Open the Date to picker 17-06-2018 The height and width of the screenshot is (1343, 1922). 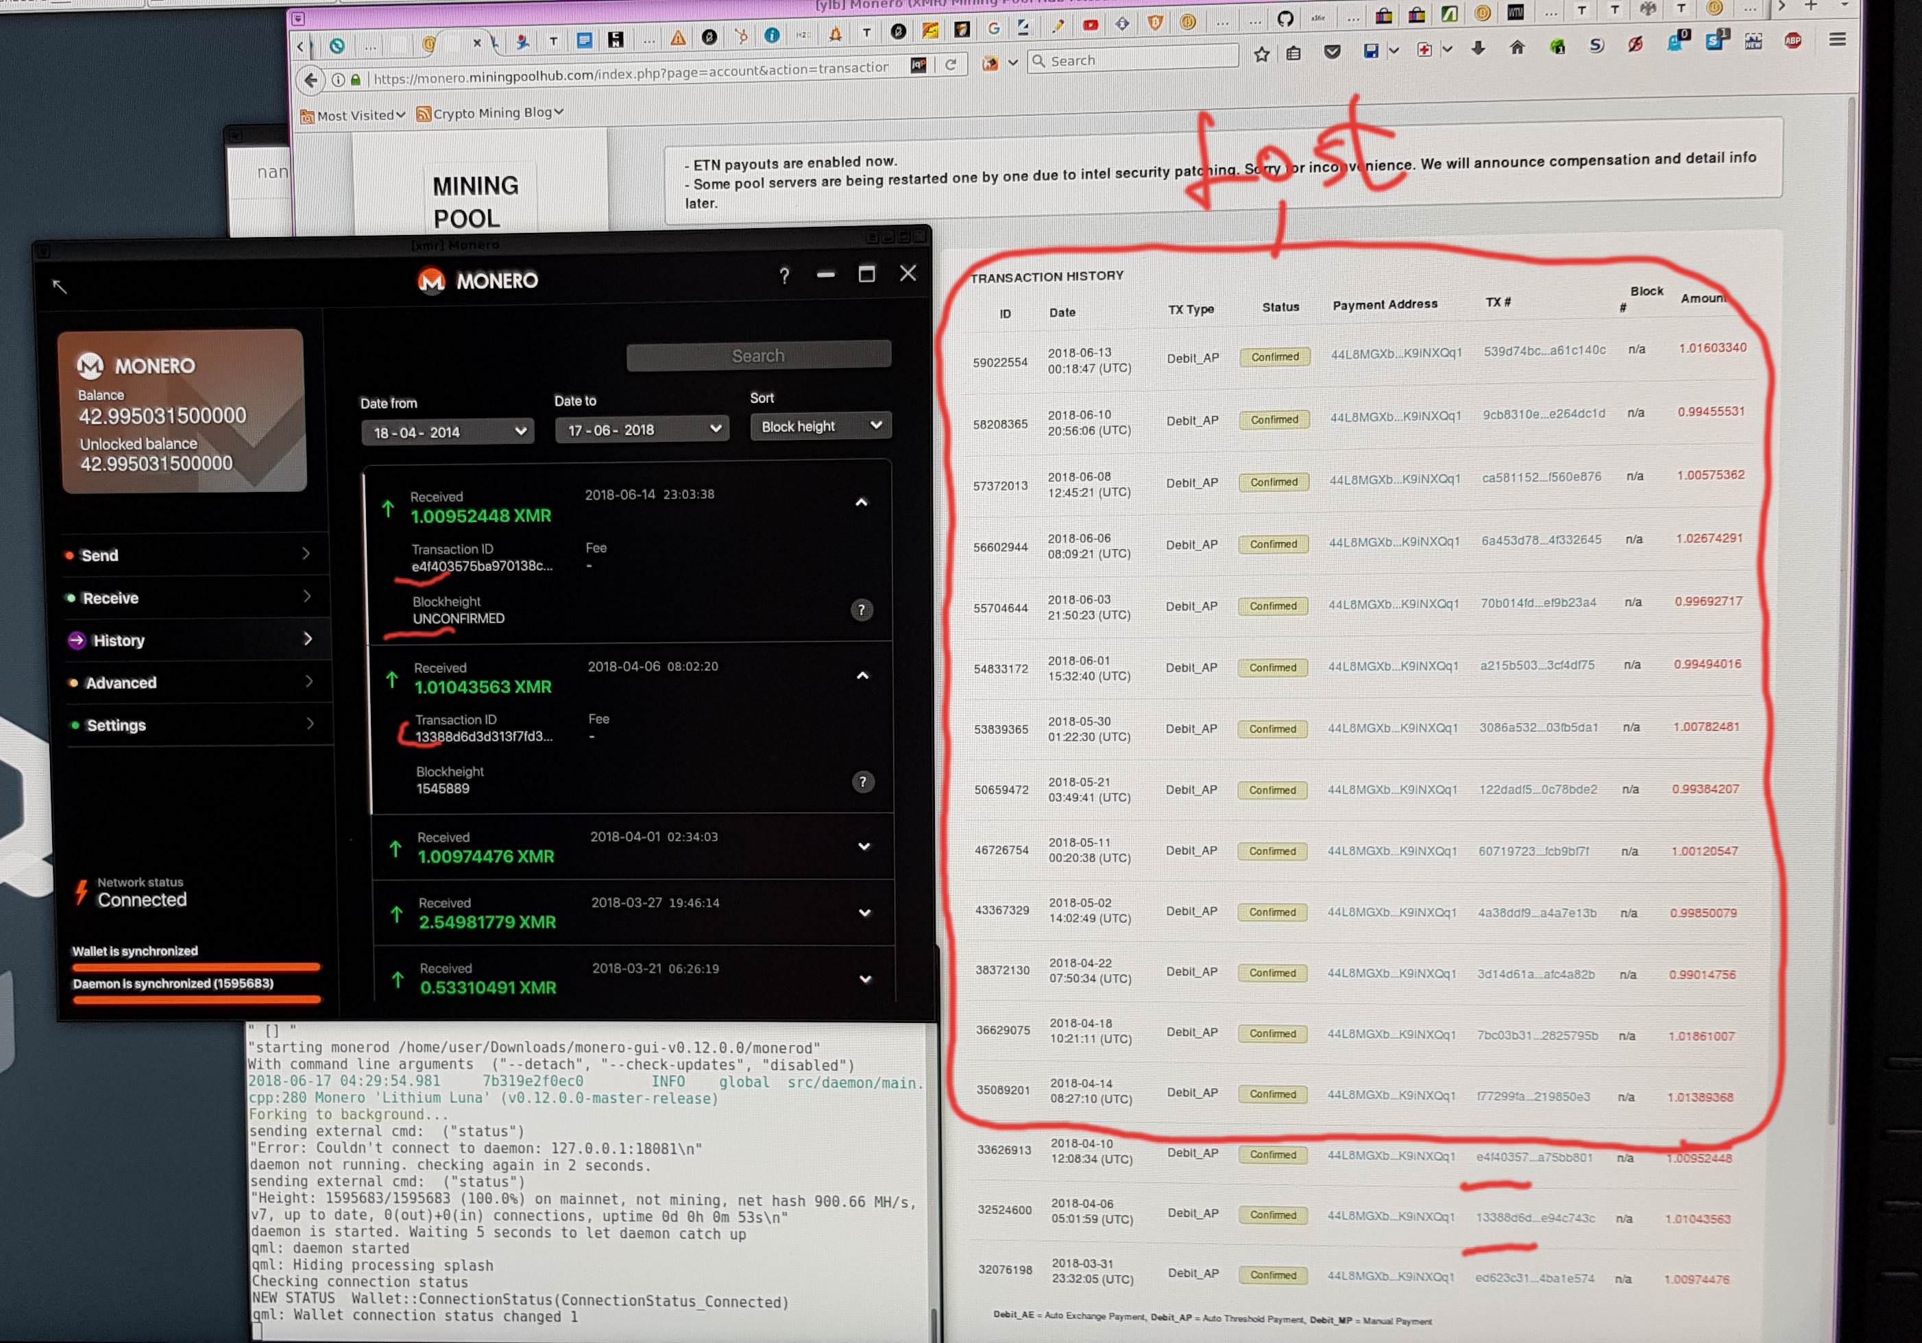point(642,429)
